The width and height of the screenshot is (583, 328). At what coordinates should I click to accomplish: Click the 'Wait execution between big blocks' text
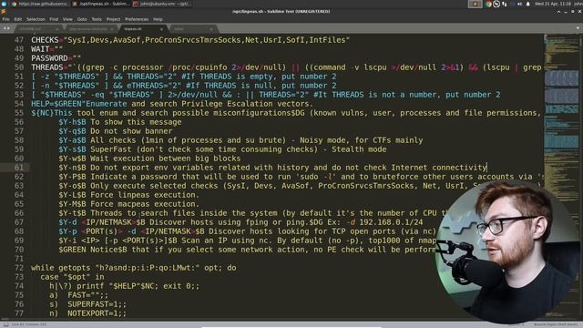166,159
